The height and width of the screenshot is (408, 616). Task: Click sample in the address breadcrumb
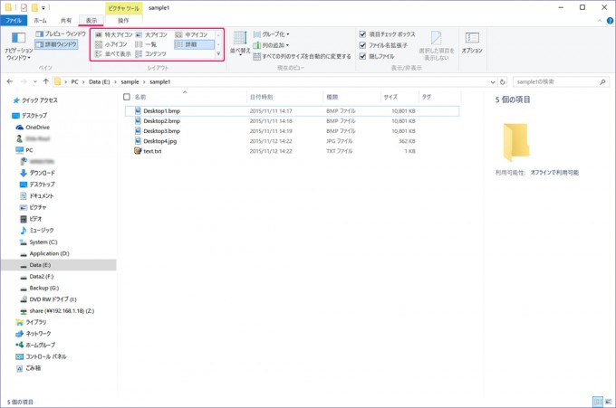pyautogui.click(x=130, y=81)
